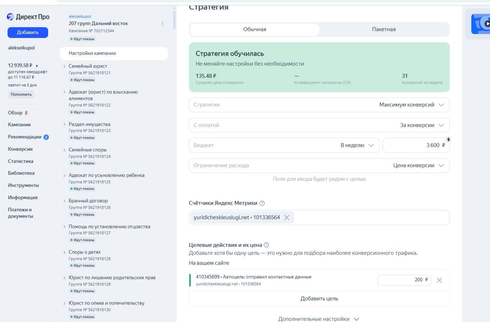Open the Стратегия dropdown showing Максимум конверсий
This screenshot has height=322, width=490.
click(x=319, y=105)
